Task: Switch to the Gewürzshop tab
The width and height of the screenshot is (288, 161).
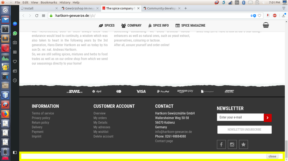Action: point(80,8)
